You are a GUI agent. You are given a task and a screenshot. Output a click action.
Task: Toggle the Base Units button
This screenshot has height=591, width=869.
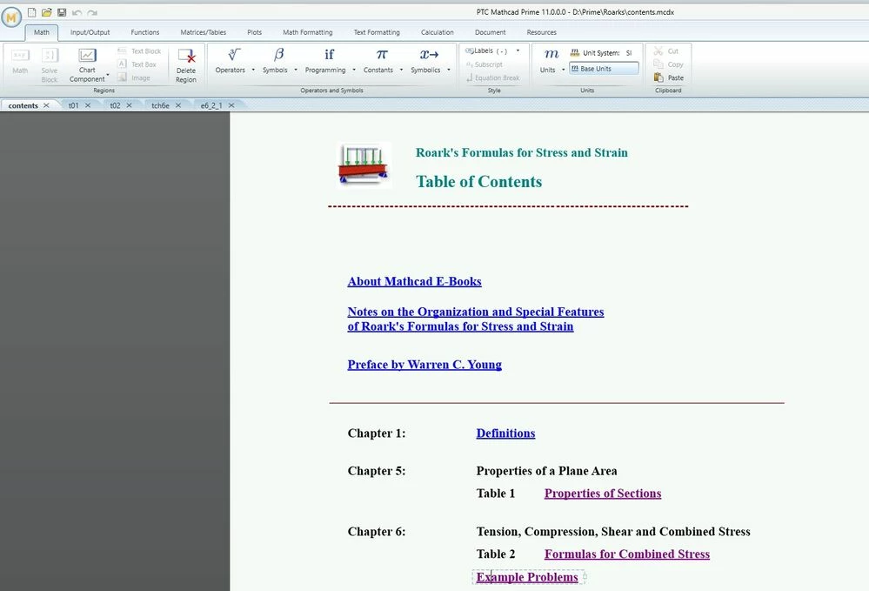tap(604, 69)
